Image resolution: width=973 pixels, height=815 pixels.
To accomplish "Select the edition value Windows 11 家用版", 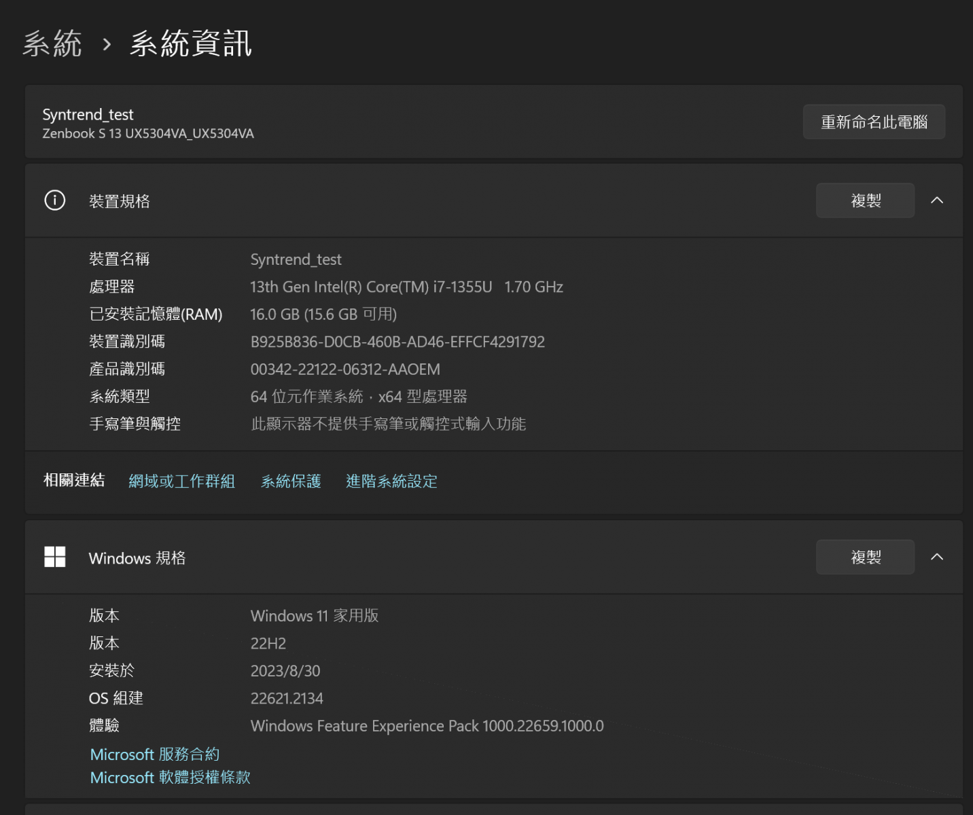I will point(315,616).
